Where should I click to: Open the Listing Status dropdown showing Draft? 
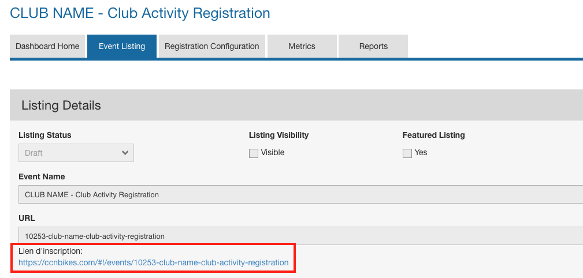tap(76, 153)
